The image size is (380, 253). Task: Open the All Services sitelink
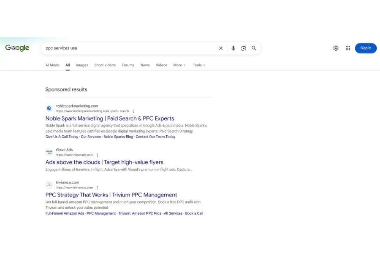click(x=173, y=213)
